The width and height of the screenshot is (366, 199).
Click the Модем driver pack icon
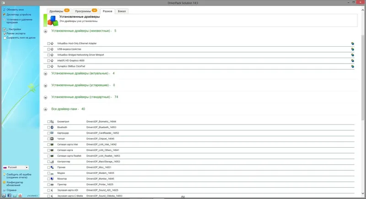tap(52, 173)
